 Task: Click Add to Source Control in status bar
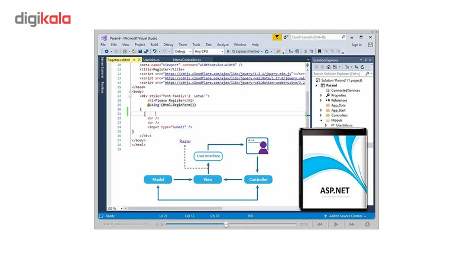(x=345, y=216)
